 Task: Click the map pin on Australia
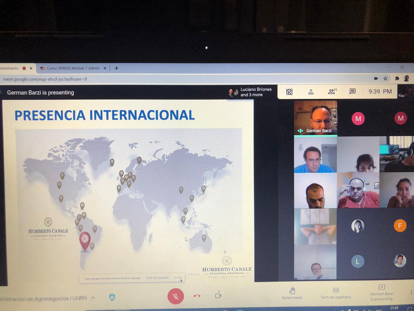pos(204,238)
